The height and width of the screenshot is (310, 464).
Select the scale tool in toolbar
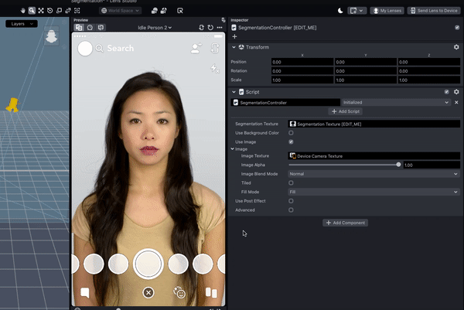[x=60, y=11]
